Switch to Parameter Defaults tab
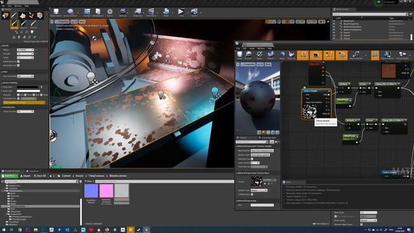The image size is (414, 233). tap(269, 138)
